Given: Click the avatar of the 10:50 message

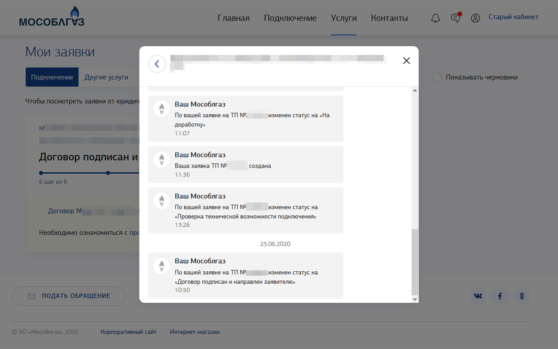Looking at the screenshot, I should (x=161, y=266).
